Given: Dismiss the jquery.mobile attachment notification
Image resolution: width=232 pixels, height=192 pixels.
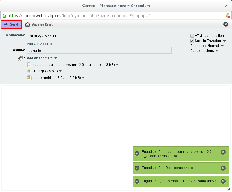Looking at the screenshot, I should 223,181.
